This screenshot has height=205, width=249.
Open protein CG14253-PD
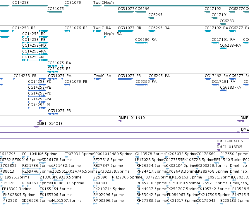pyautogui.click(x=40, y=93)
